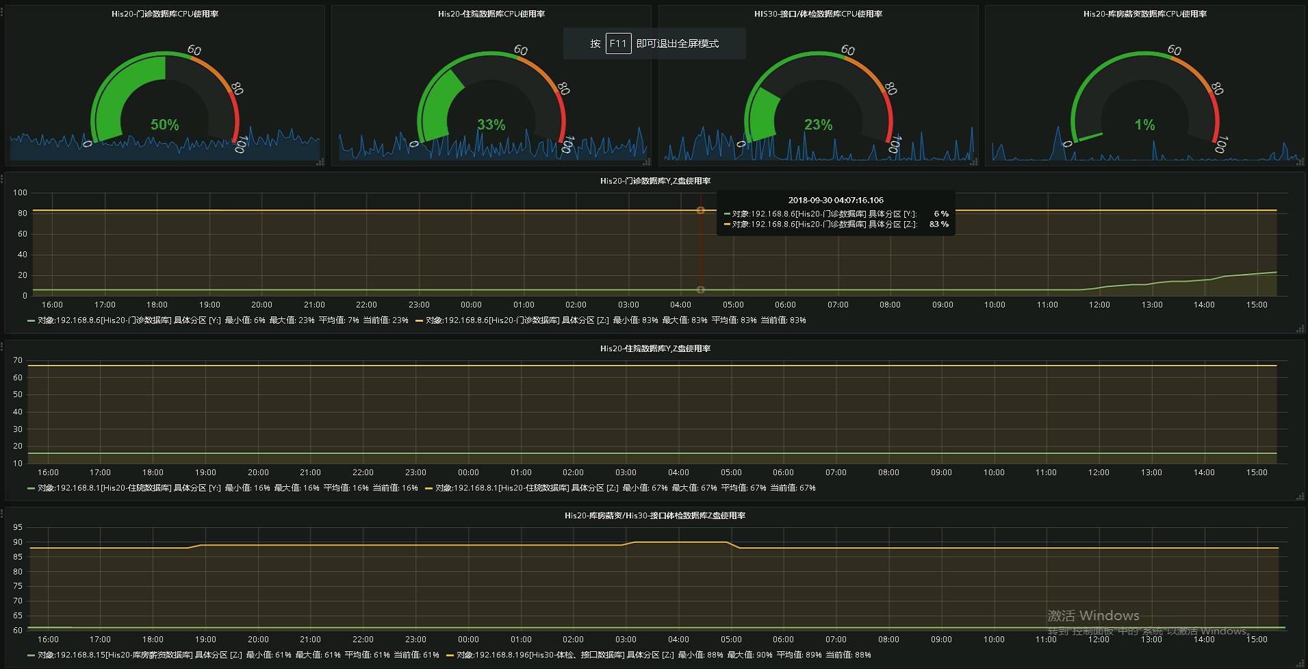Open the His20-库房薪资数据库CPU使用率 panel title menu
Screen dimensions: 1308x669
click(1144, 14)
